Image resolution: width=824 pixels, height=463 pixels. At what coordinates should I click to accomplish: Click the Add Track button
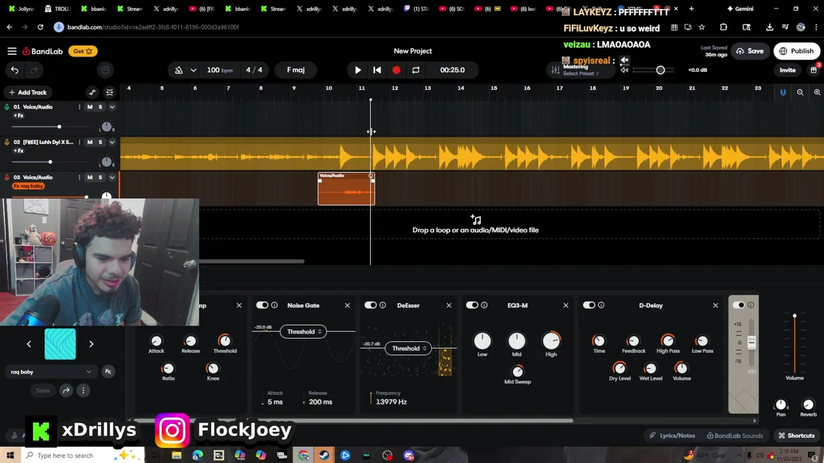coord(28,93)
